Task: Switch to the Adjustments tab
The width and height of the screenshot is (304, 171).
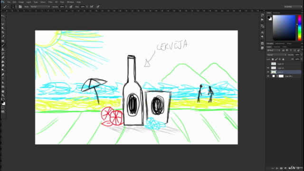Action: pyautogui.click(x=280, y=43)
